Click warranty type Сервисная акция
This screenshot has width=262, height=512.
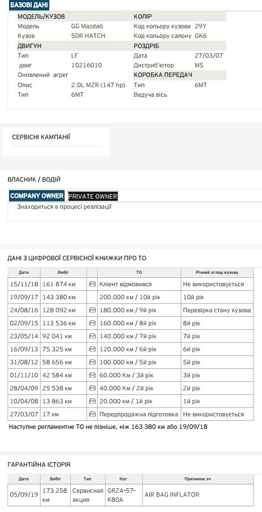pyautogui.click(x=88, y=495)
